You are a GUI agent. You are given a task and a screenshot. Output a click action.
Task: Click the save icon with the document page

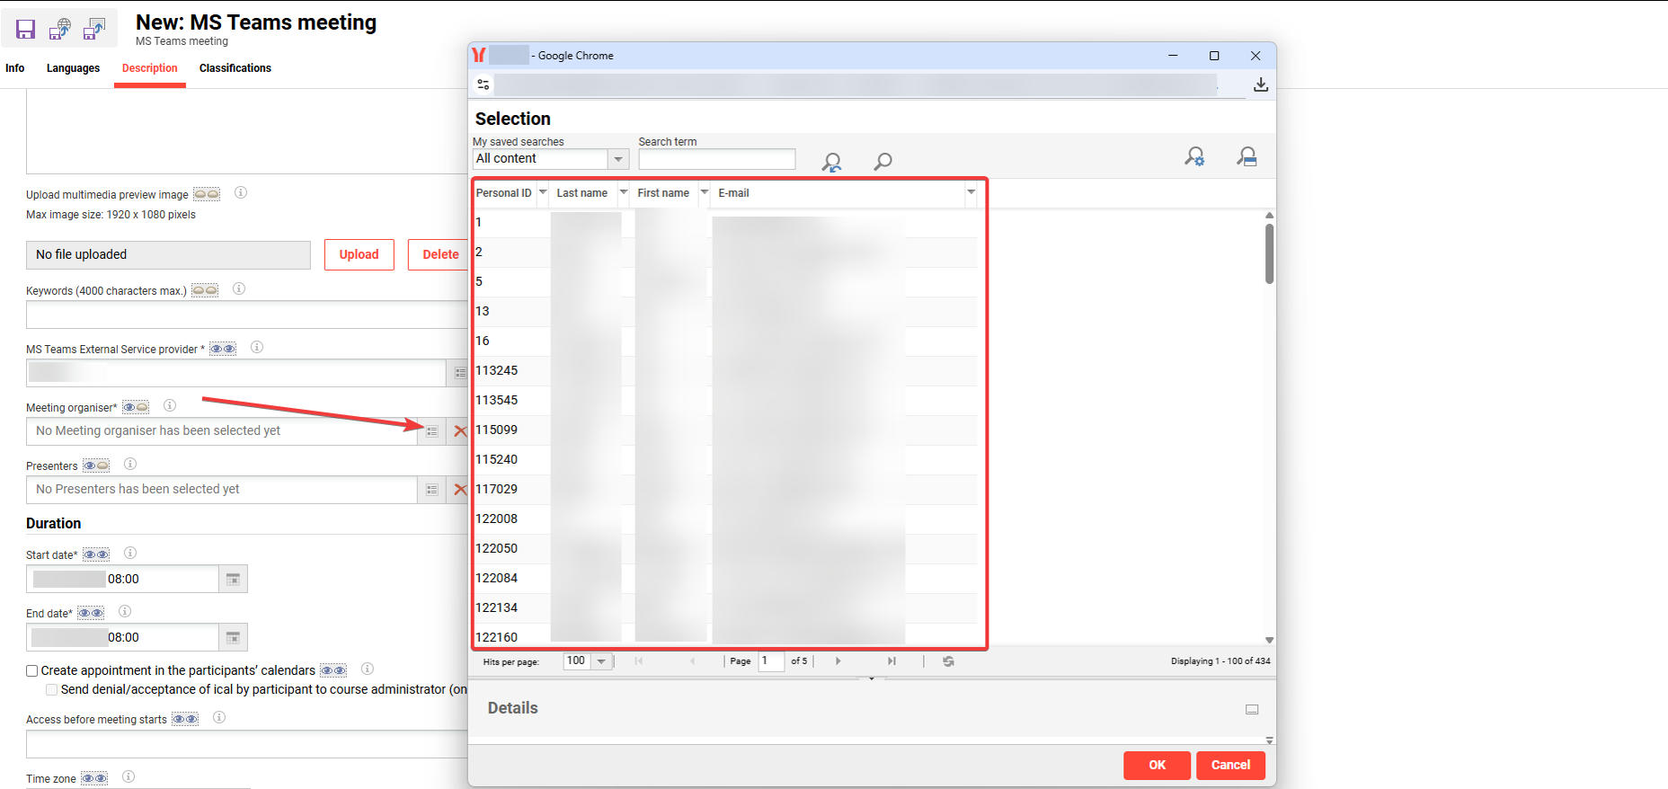pyautogui.click(x=94, y=29)
